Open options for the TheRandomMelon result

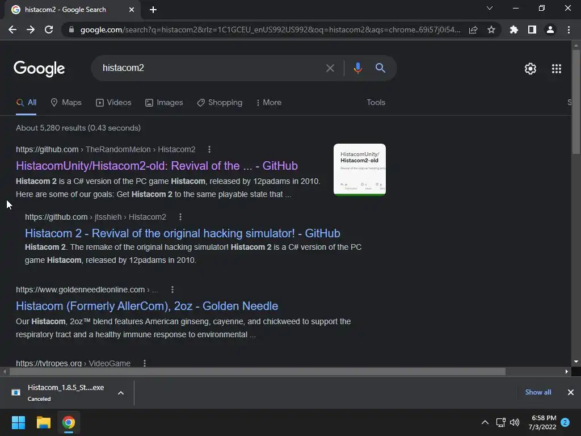[x=209, y=149]
